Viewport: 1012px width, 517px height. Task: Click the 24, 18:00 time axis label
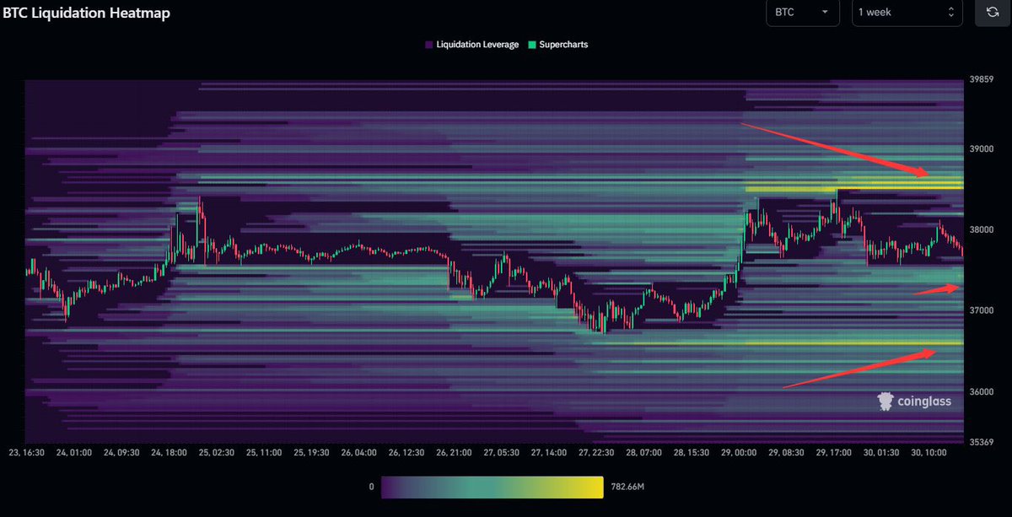pyautogui.click(x=168, y=454)
